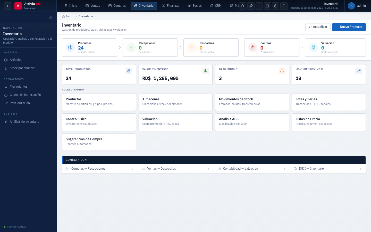This screenshot has width=371, height=232.
Task: Click the Recepciones download arrow icon
Action: (x=131, y=47)
